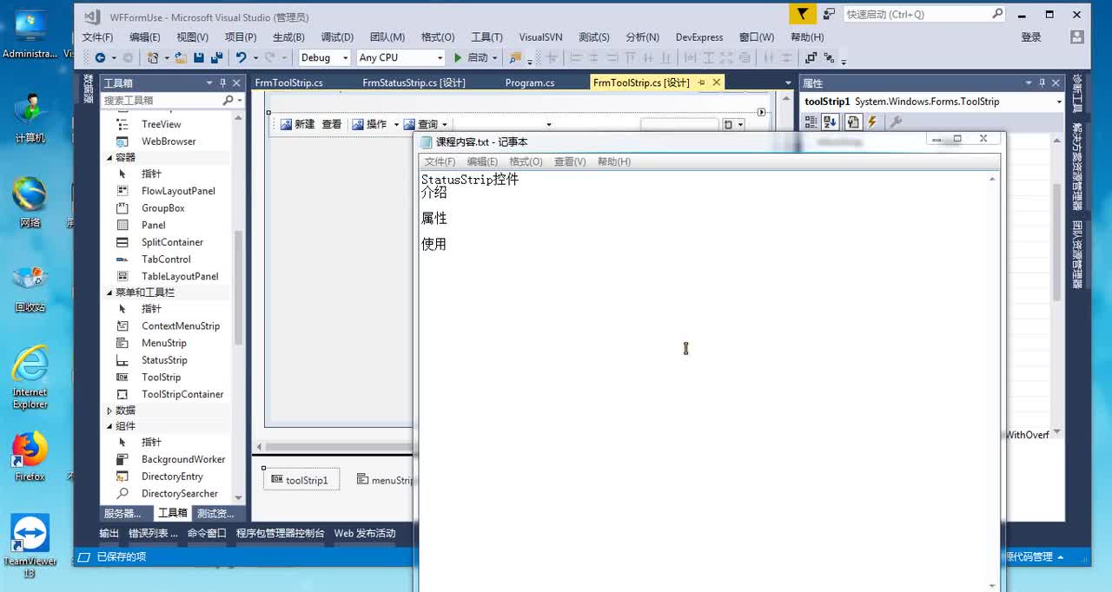Viewport: 1112px width, 592px height.
Task: Show events lightning bolt icon
Action: [872, 122]
